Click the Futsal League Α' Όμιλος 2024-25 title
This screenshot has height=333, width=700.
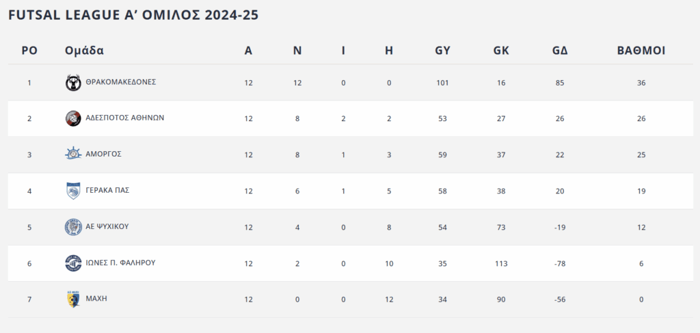pos(133,14)
